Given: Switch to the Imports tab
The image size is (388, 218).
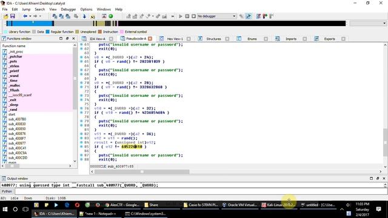Looking at the screenshot, I should pyautogui.click(x=291, y=39).
